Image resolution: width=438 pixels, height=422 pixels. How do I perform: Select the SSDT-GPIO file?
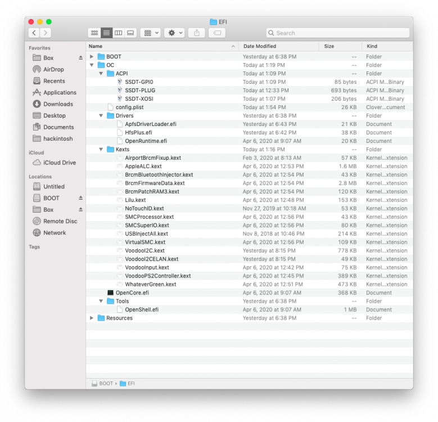pyautogui.click(x=250, y=82)
